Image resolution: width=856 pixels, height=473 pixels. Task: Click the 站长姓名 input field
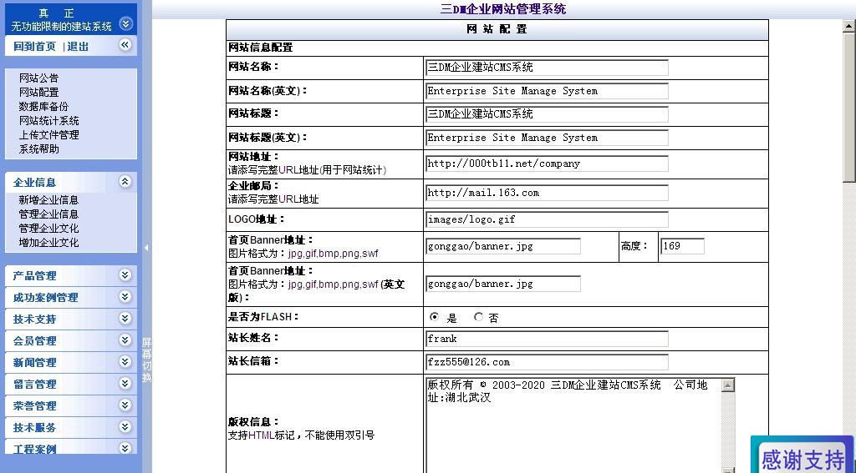[547, 339]
